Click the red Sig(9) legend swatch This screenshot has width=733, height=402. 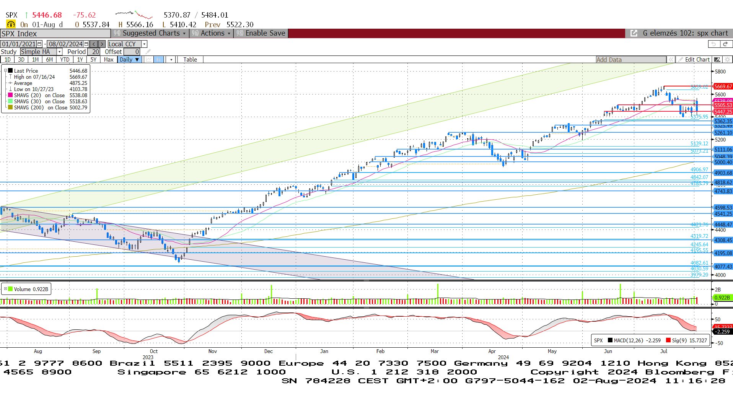point(668,340)
